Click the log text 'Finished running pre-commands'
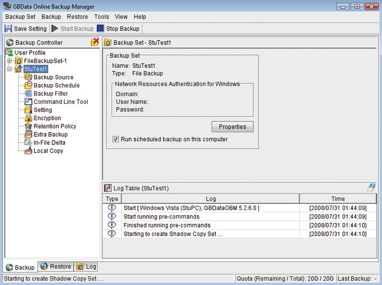 (167, 225)
